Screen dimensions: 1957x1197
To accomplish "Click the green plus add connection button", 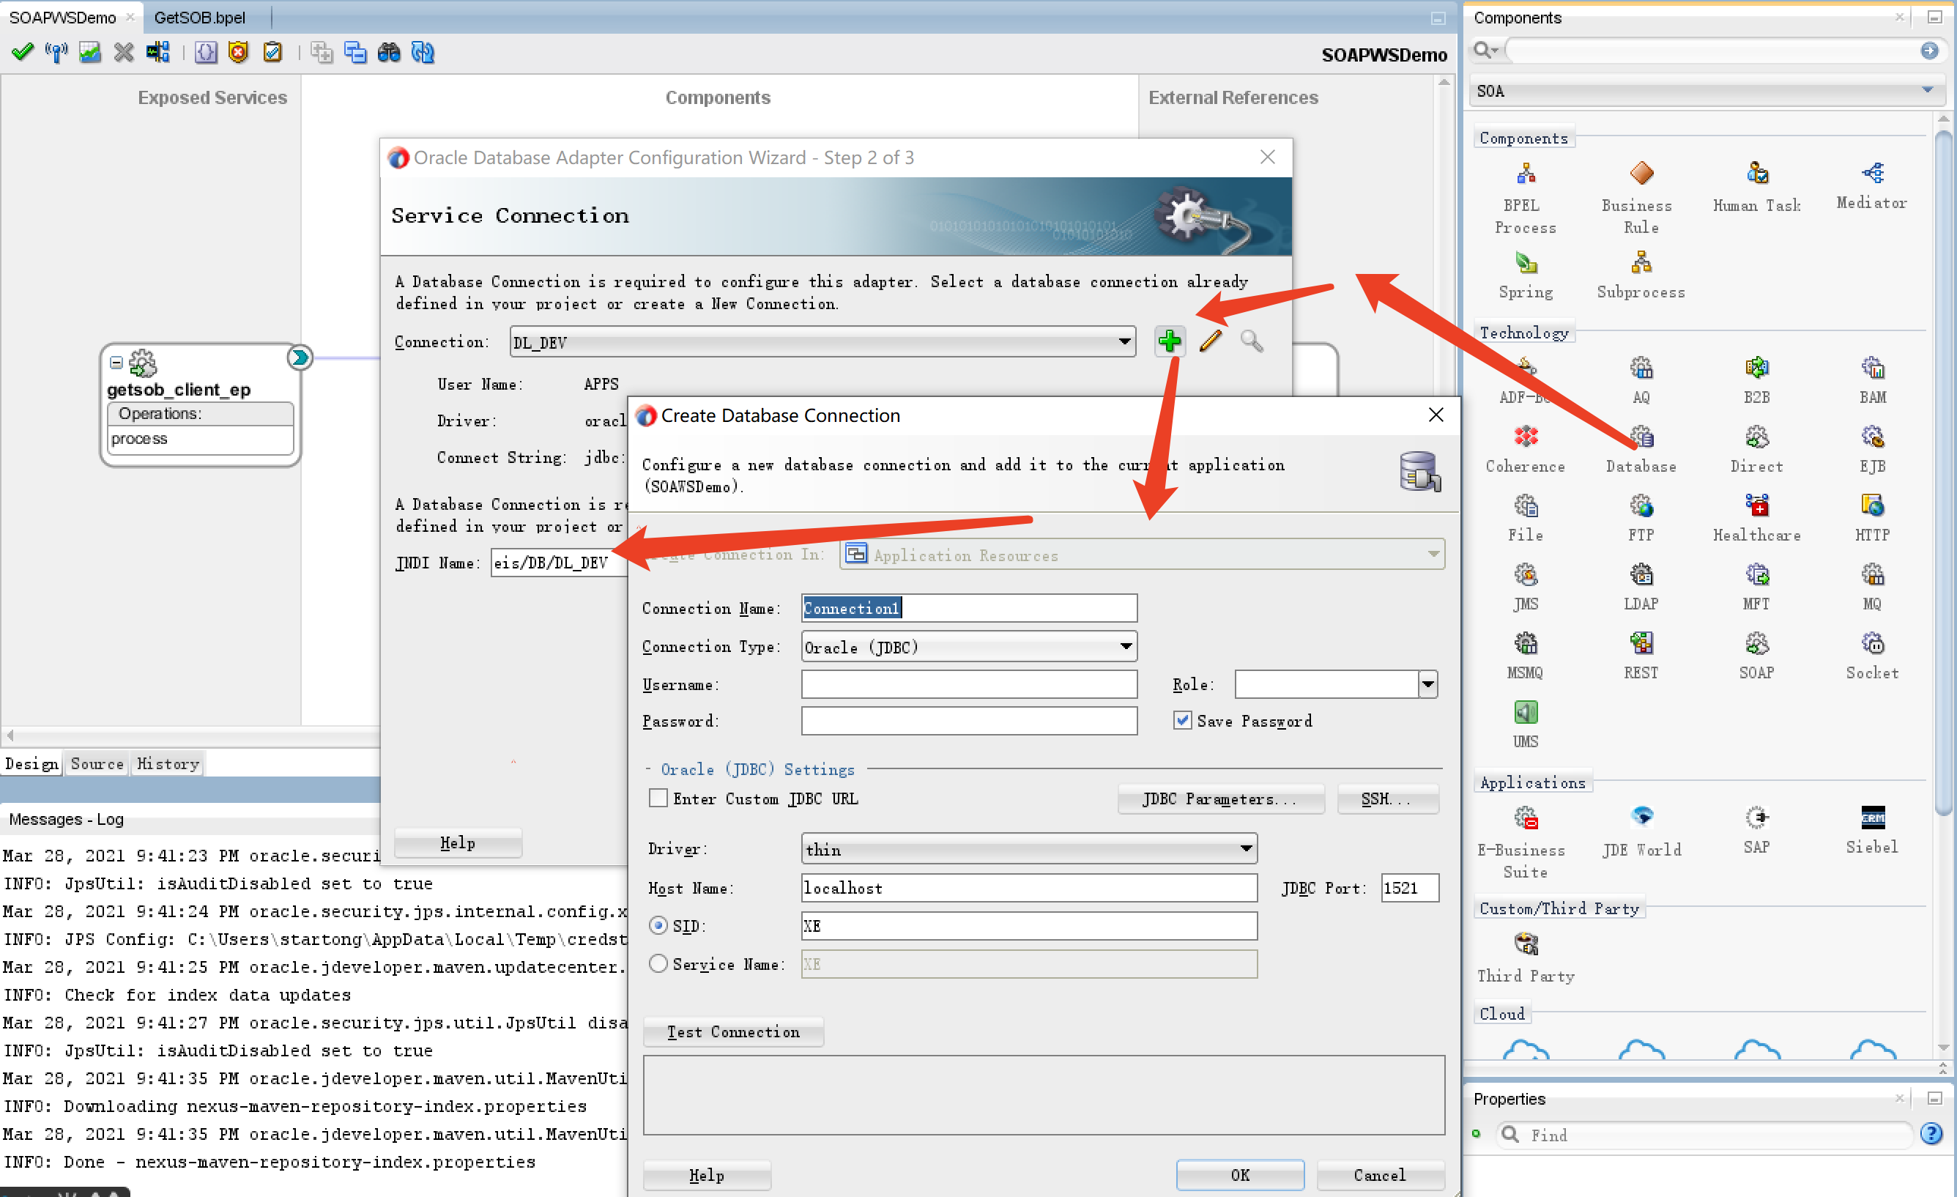I will pyautogui.click(x=1170, y=343).
